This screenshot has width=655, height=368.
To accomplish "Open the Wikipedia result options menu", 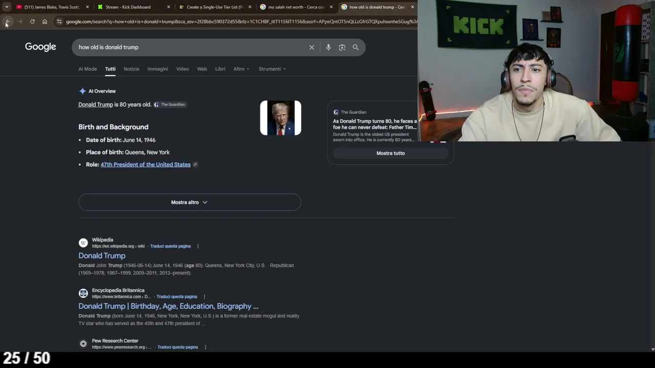I will (x=198, y=246).
